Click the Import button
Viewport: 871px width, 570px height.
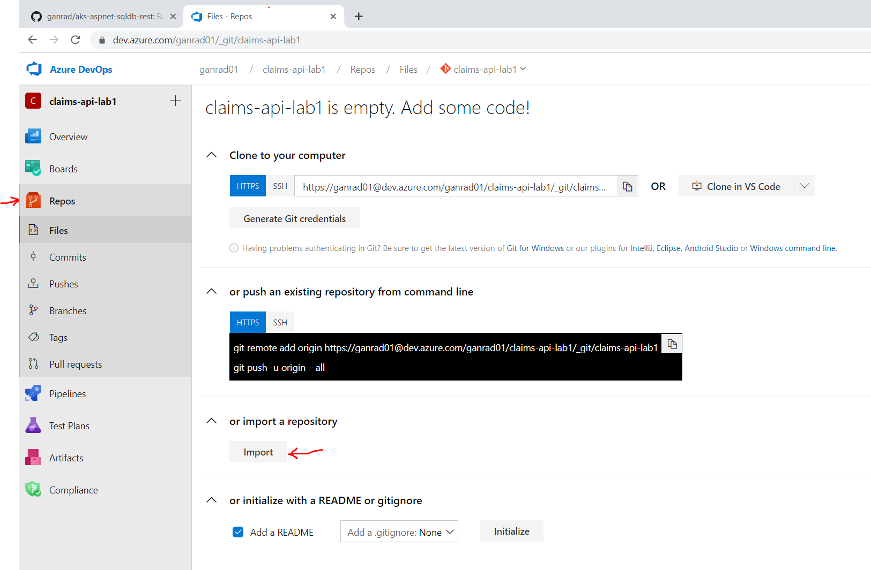pos(258,452)
